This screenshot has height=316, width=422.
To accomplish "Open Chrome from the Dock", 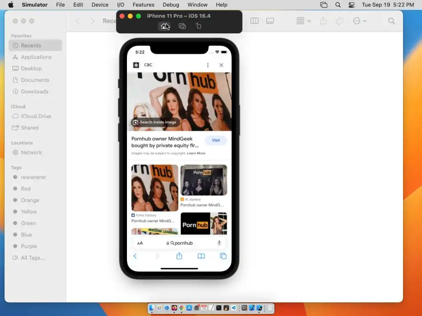I will coord(182,308).
